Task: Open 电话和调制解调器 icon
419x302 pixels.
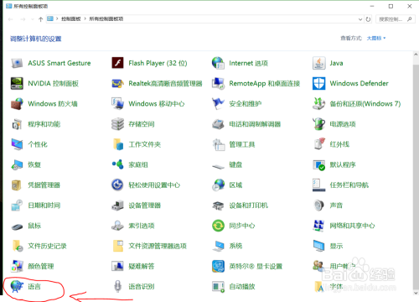Action: pyautogui.click(x=218, y=124)
